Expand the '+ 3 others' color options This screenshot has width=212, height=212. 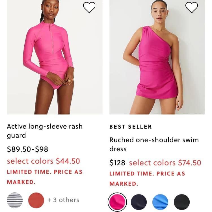click(x=63, y=200)
